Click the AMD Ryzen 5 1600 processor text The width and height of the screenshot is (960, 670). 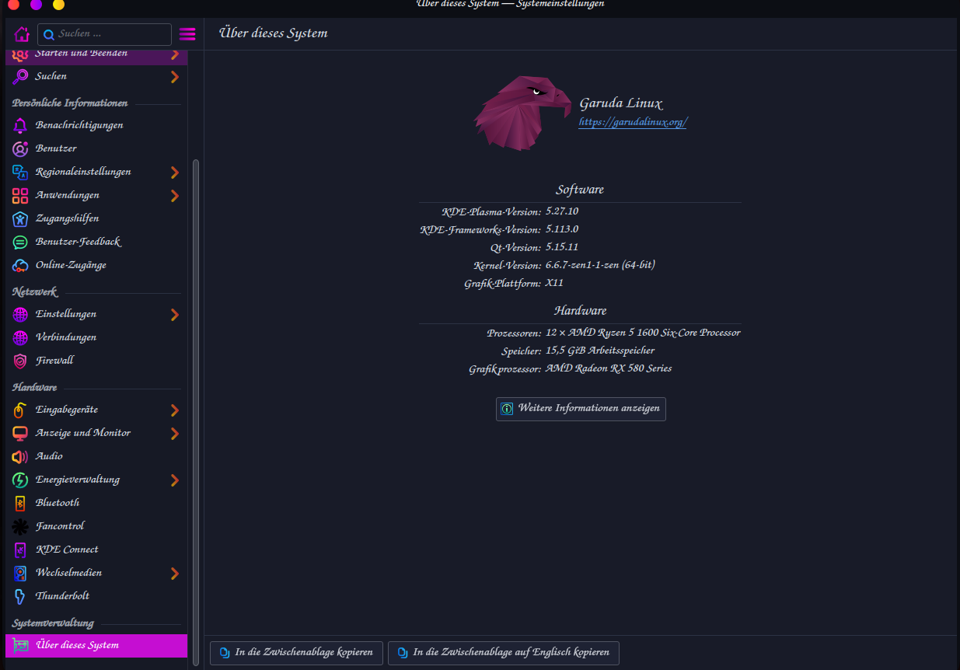point(643,333)
